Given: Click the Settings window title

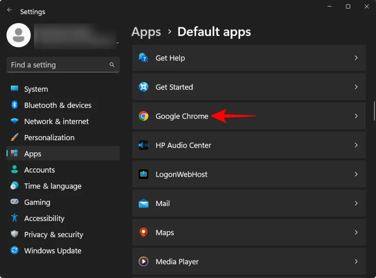Looking at the screenshot, I should [x=32, y=12].
